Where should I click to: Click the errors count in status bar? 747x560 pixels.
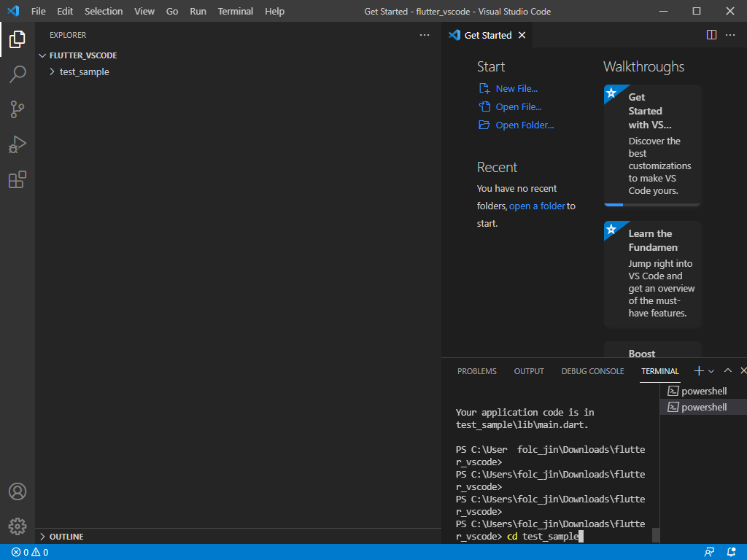pos(20,553)
